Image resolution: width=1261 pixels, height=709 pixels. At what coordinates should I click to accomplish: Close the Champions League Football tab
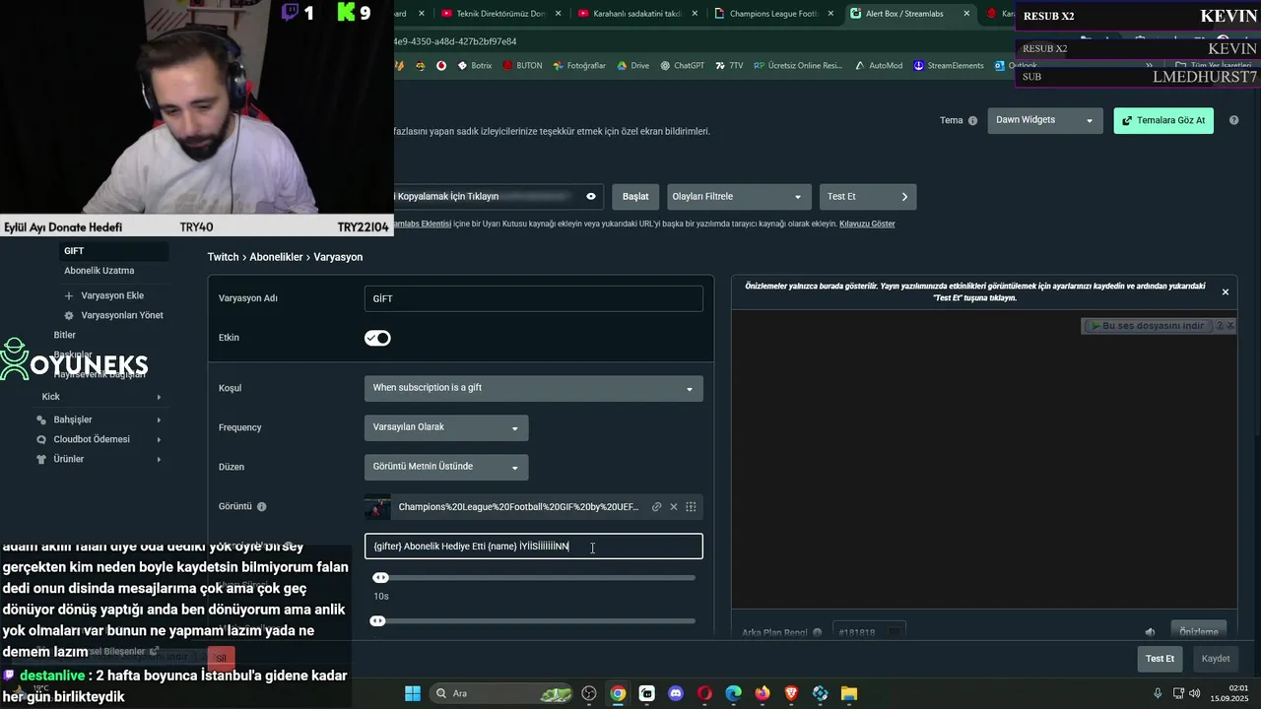tap(830, 14)
